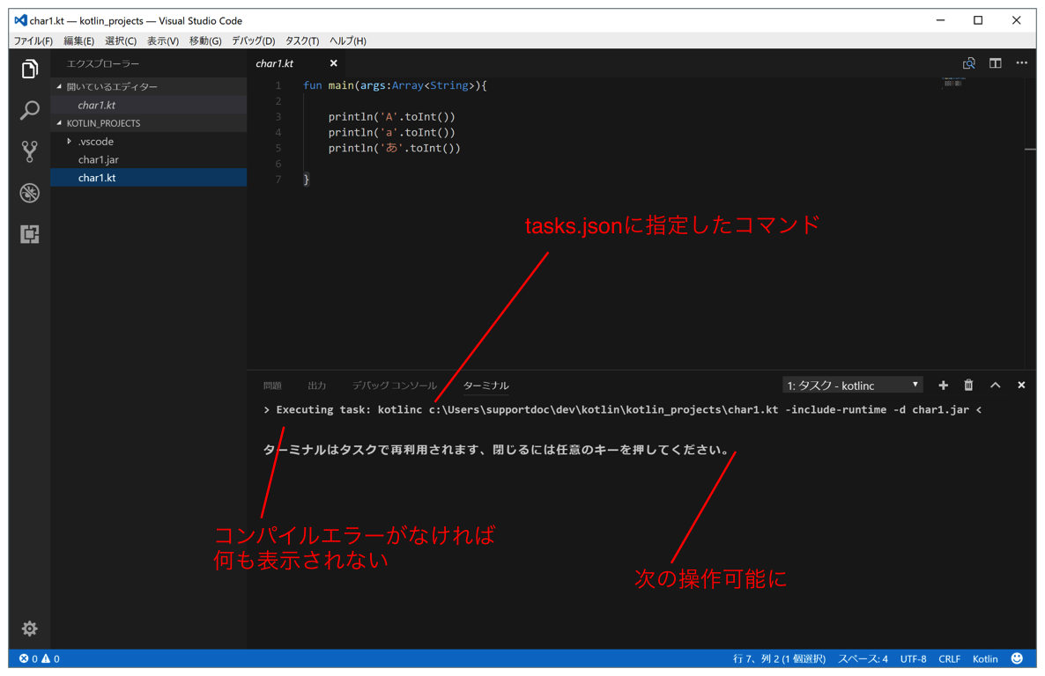Open the Manage gear menu
This screenshot has height=676, width=1045.
29,628
